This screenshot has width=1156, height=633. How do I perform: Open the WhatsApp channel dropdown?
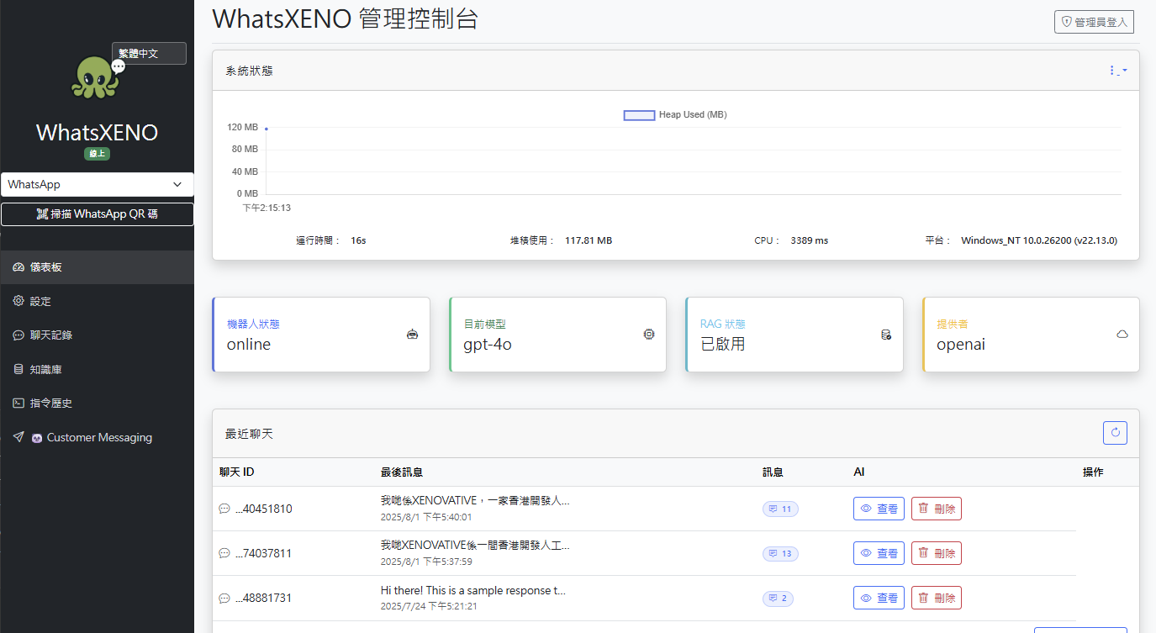97,184
